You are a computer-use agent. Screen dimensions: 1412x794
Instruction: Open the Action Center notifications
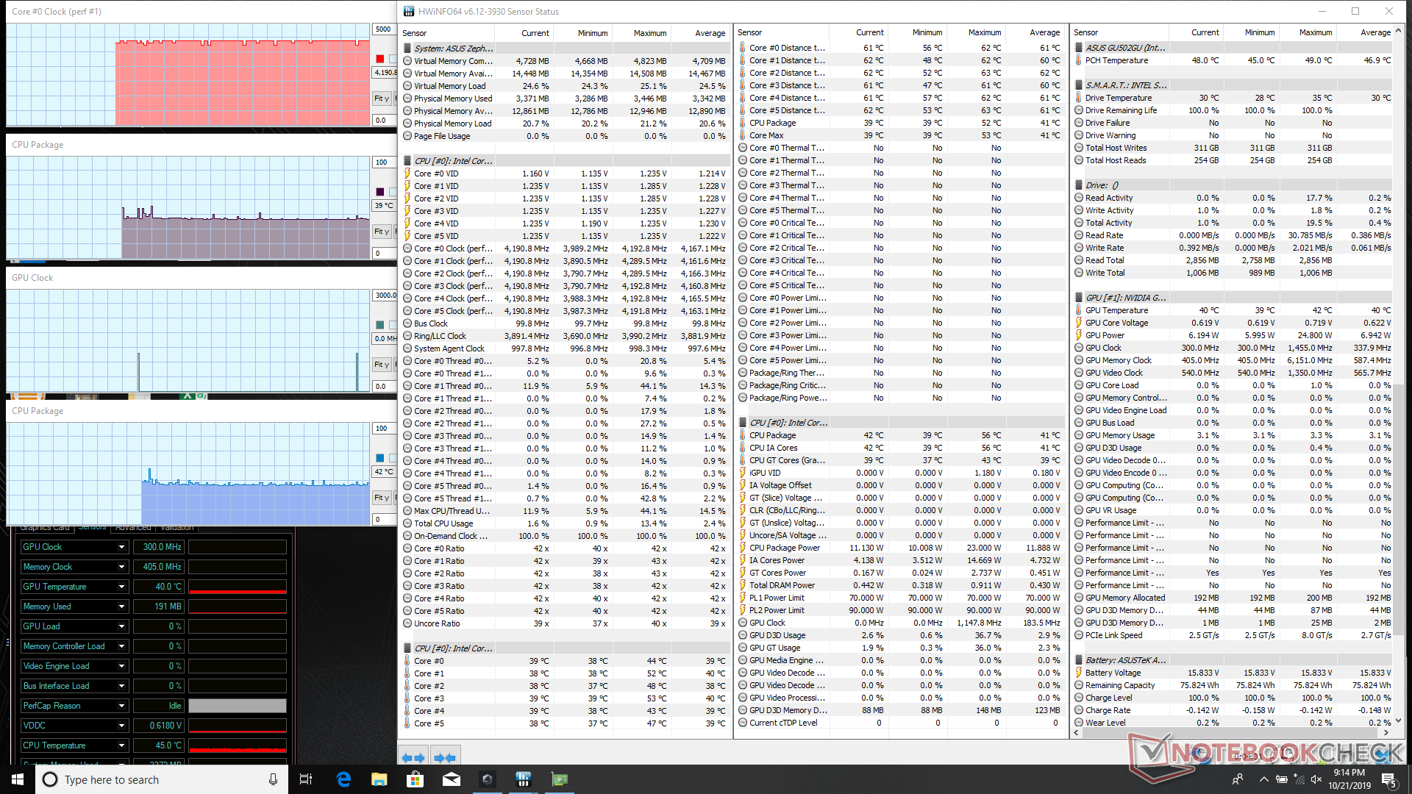click(x=1388, y=779)
